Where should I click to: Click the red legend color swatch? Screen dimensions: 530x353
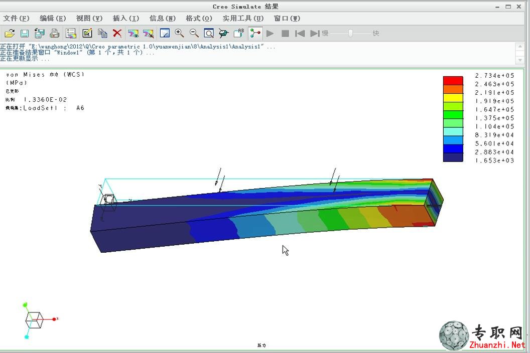[453, 81]
